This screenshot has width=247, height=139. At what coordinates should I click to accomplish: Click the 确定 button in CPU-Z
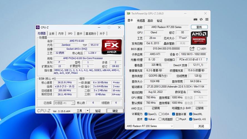(x=115, y=111)
